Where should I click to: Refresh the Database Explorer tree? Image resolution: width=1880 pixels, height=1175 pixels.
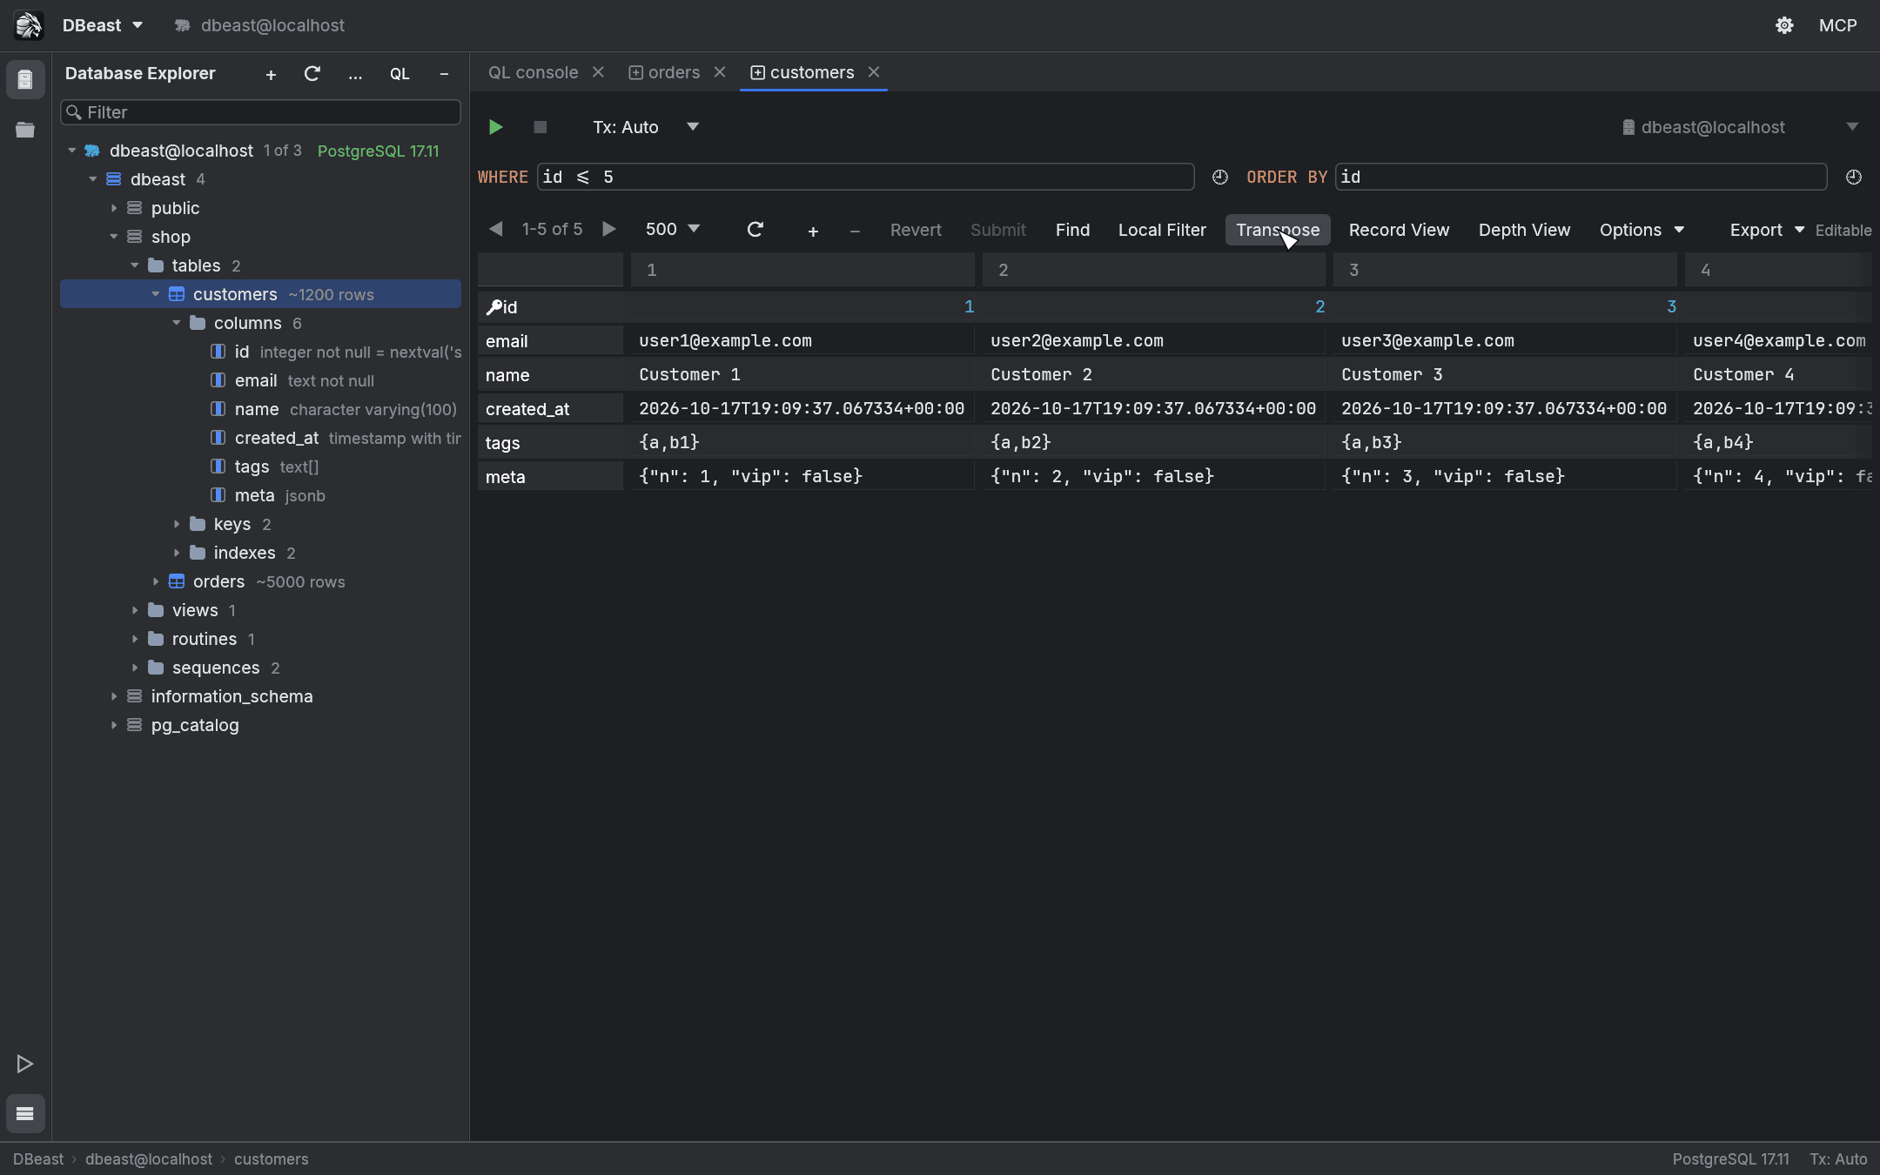click(312, 74)
